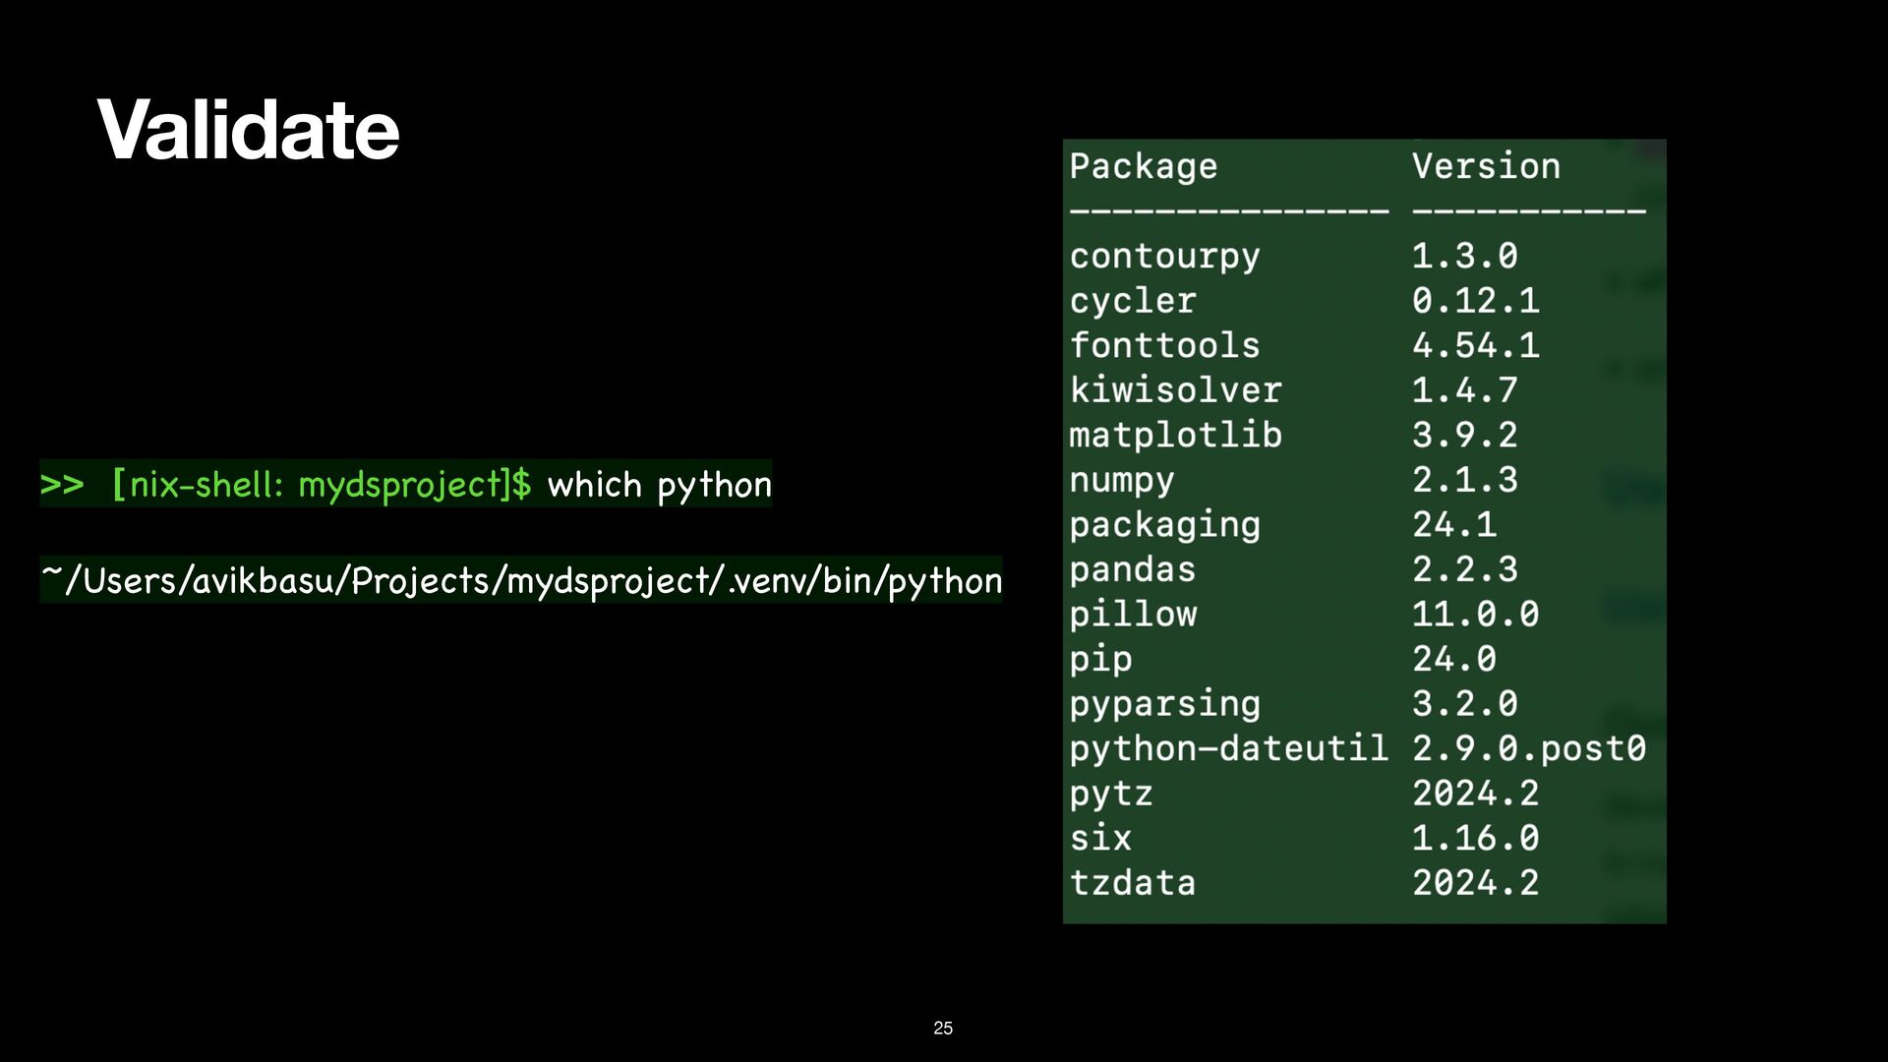1888x1062 pixels.
Task: Click the 'numpy' package name
Action: tap(1122, 481)
